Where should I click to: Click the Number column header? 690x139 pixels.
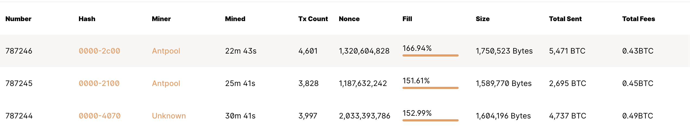tap(18, 19)
